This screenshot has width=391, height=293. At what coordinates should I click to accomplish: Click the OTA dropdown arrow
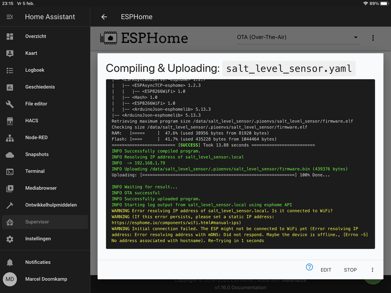tap(356, 38)
